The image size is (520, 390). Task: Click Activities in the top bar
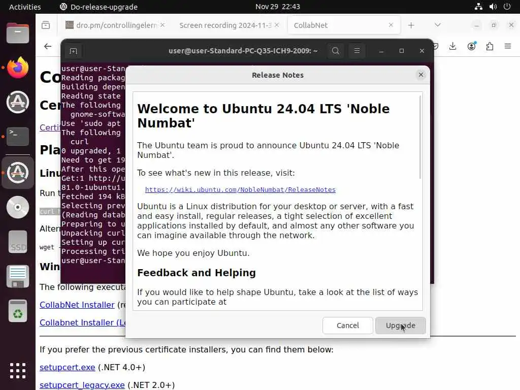25,7
